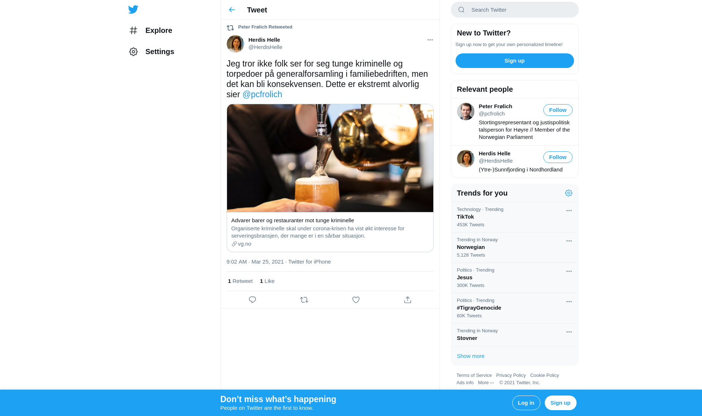Open more options for Stovner trend
Screen dimensions: 702x416
click(x=569, y=332)
